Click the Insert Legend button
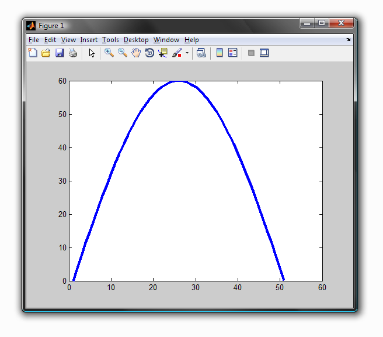 [x=233, y=53]
